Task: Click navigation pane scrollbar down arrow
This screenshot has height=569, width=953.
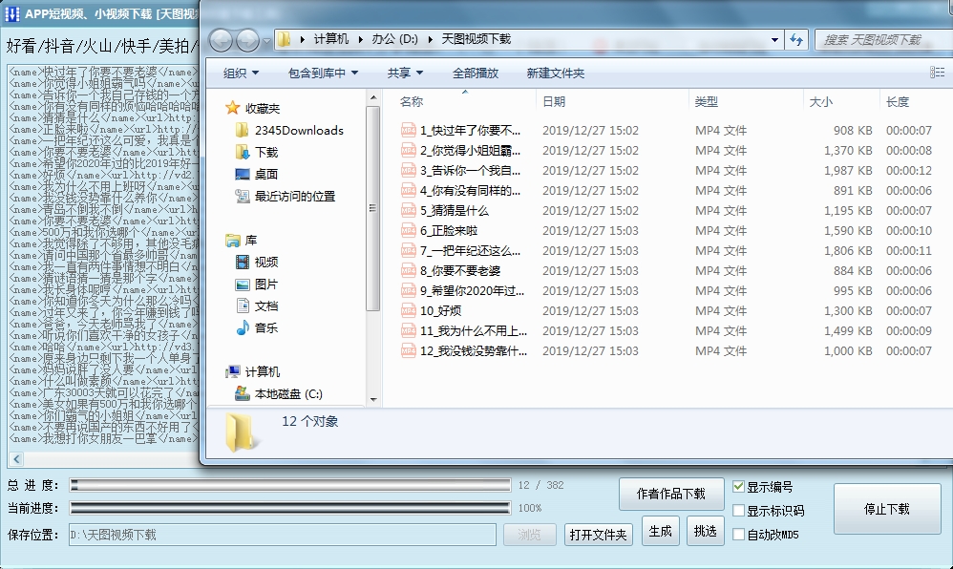Action: pyautogui.click(x=373, y=399)
